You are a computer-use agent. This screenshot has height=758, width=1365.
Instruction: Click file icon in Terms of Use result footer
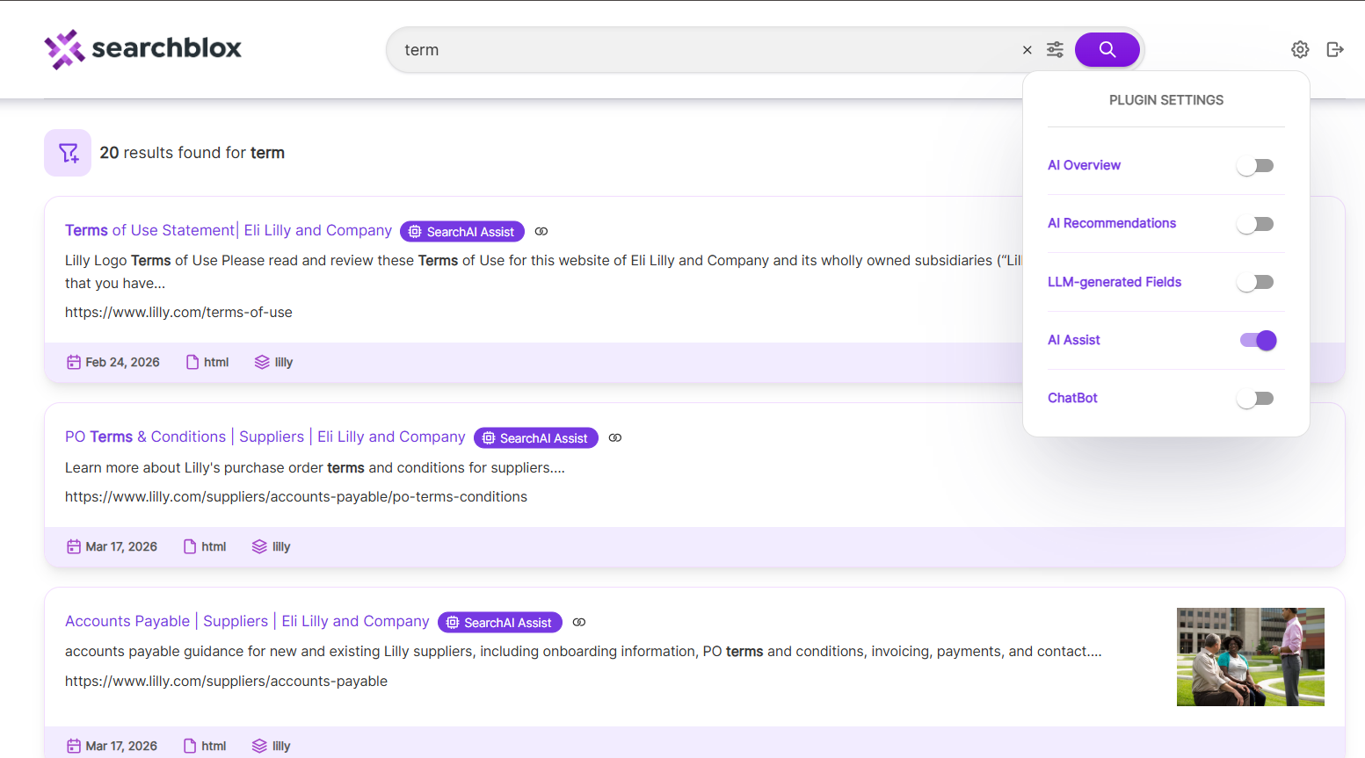[x=192, y=362]
